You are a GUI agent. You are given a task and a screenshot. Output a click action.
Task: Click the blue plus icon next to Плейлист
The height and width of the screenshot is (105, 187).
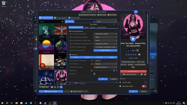[x=61, y=87]
